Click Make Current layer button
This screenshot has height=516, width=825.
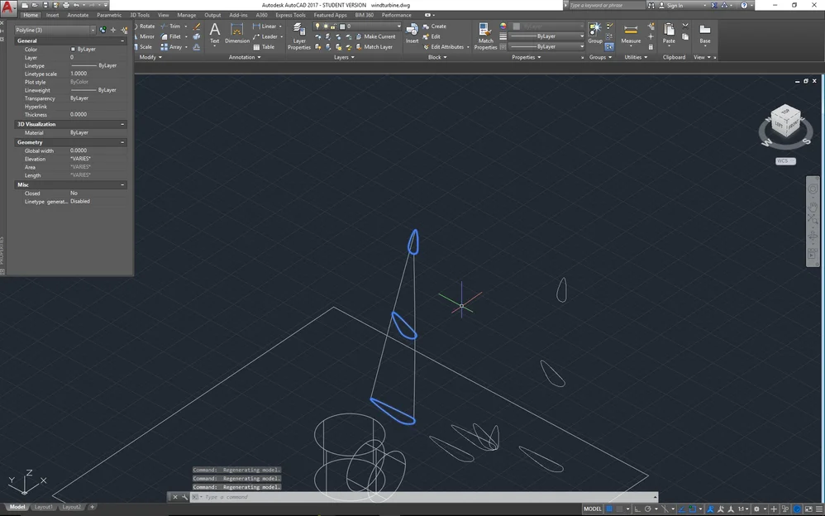pyautogui.click(x=375, y=37)
